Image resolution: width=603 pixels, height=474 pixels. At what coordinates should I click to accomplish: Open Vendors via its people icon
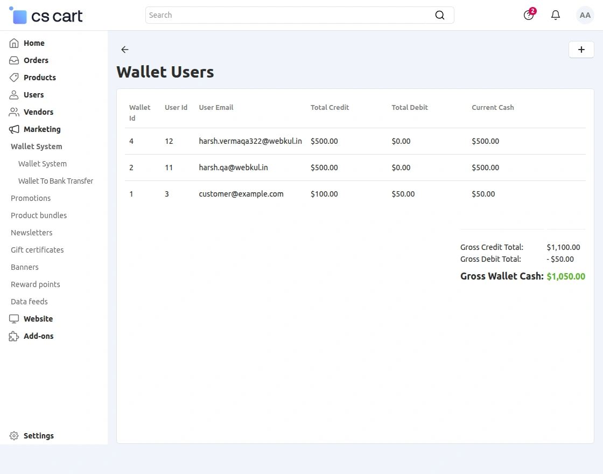point(13,112)
